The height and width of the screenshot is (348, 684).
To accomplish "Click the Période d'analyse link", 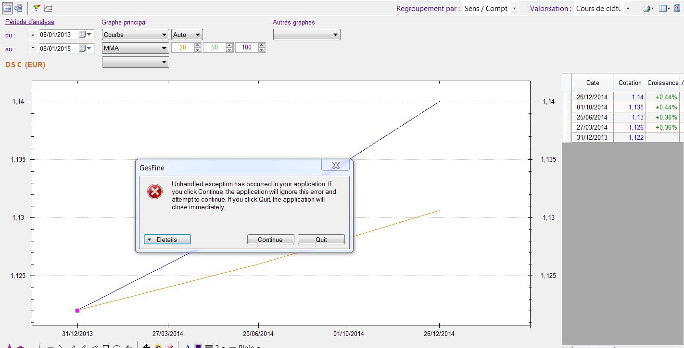I will point(30,22).
